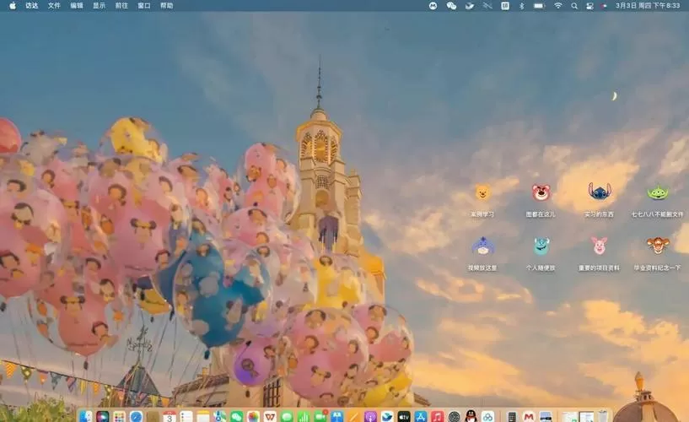Open the Trash in the Dock
689x422 pixels.
tap(604, 416)
